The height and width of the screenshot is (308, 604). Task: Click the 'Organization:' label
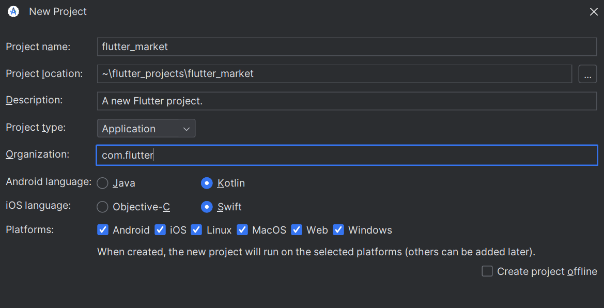[37, 155]
